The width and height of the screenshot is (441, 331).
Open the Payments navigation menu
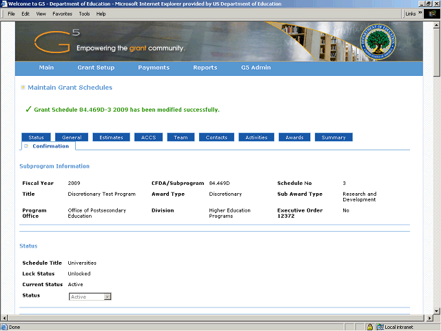(x=154, y=68)
